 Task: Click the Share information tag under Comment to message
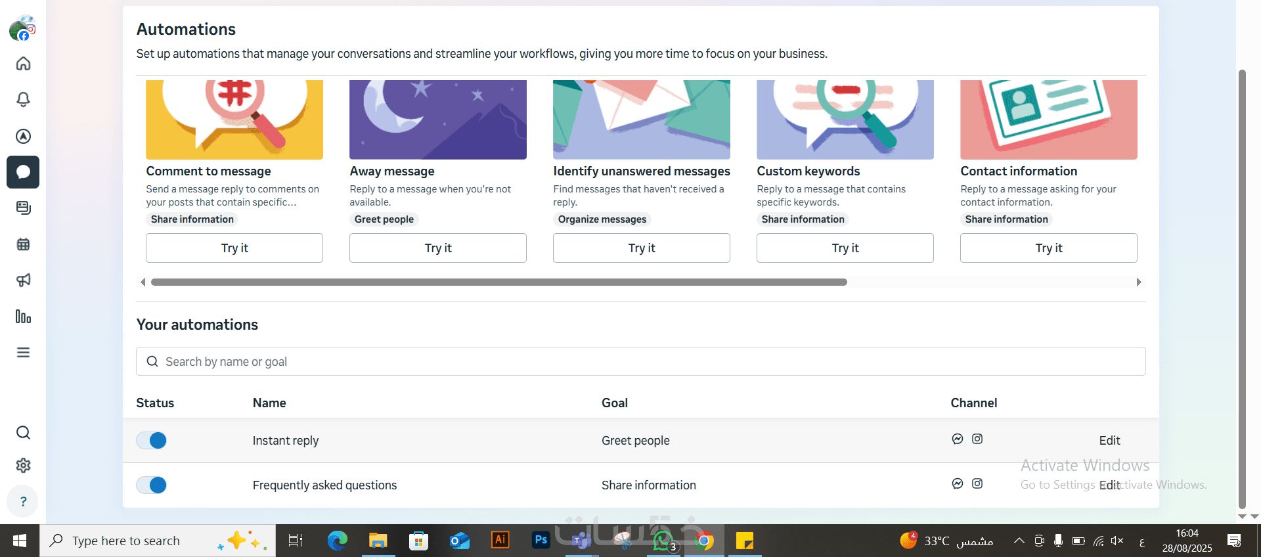192,219
